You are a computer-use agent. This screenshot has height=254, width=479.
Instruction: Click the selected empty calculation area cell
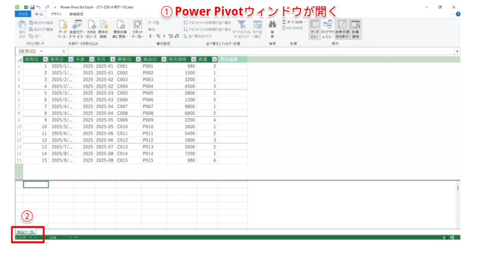click(36, 185)
